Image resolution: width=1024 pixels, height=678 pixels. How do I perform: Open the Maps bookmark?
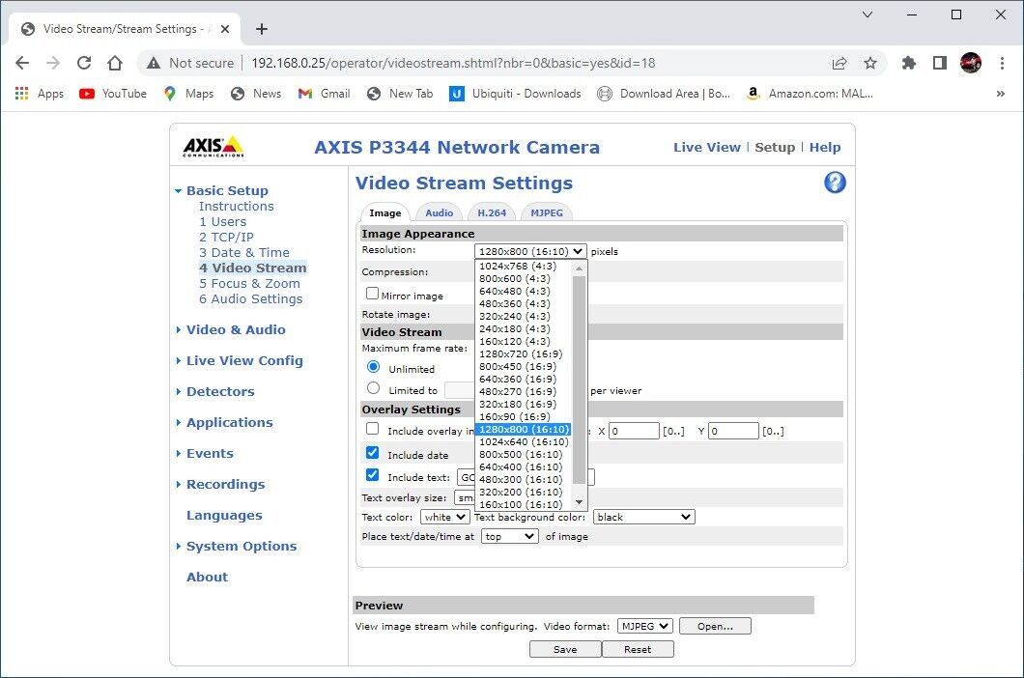pos(188,94)
